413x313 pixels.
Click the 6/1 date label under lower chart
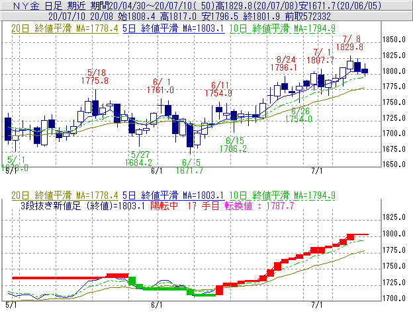[x=157, y=305]
